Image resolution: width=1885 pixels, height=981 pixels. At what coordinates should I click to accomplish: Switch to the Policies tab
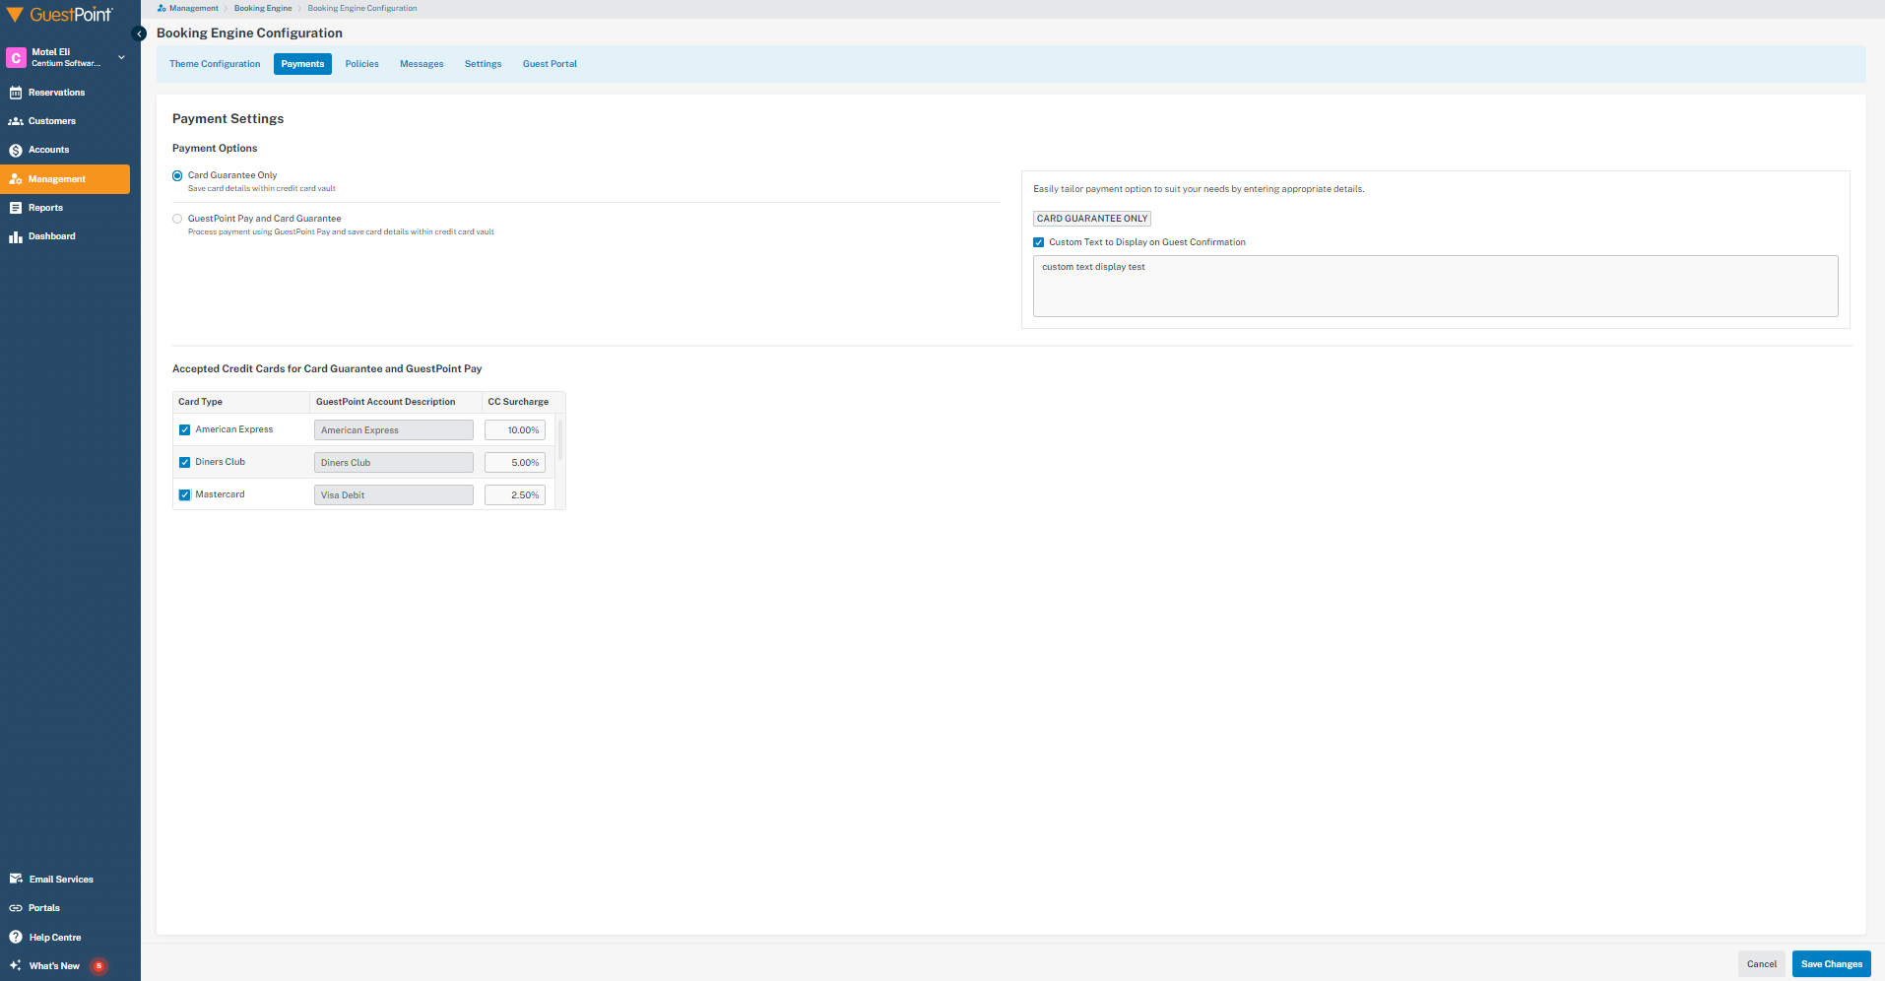[x=361, y=64]
